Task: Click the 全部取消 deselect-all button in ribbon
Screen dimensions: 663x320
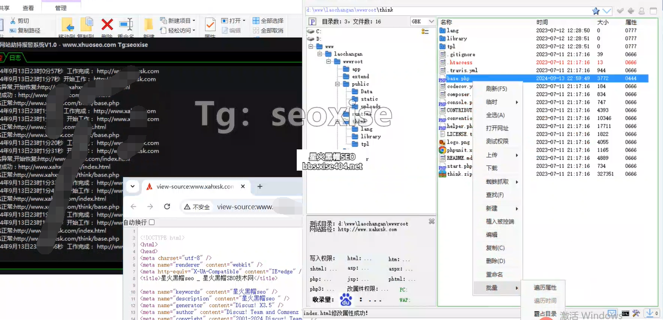Action: (x=269, y=31)
